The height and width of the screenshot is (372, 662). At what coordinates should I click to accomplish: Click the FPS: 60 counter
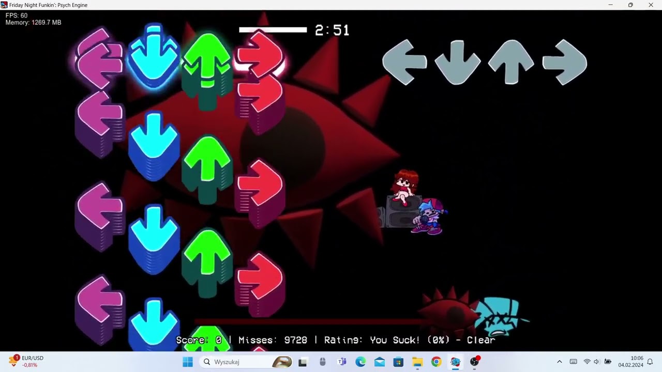click(17, 16)
